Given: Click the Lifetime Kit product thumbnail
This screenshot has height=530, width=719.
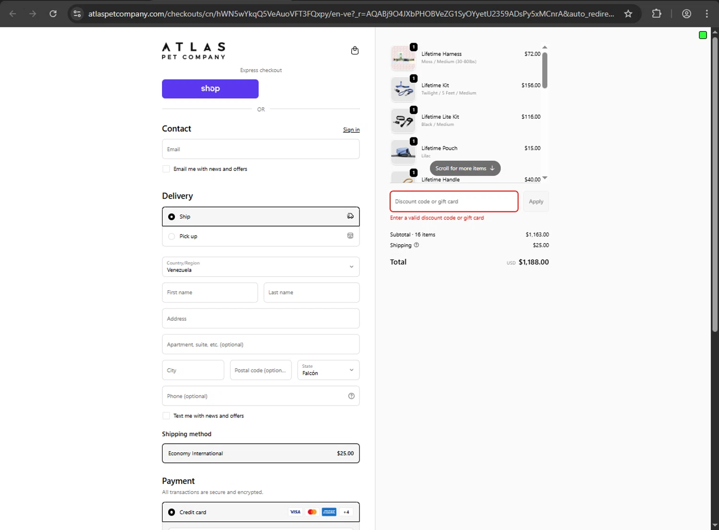Looking at the screenshot, I should click(x=403, y=90).
